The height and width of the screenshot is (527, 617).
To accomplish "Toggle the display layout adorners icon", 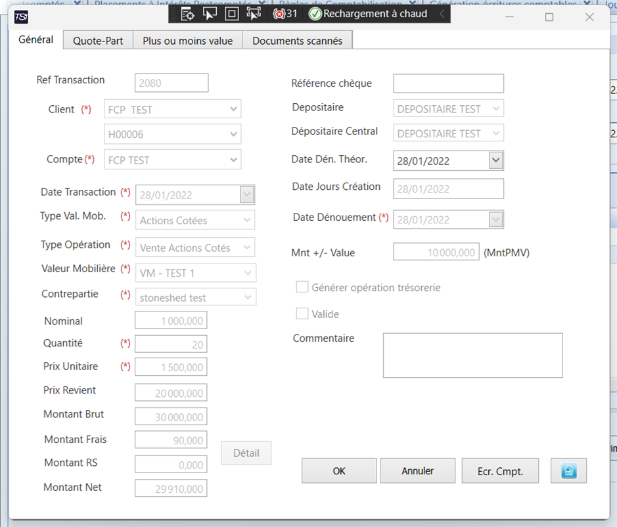I will pos(232,14).
